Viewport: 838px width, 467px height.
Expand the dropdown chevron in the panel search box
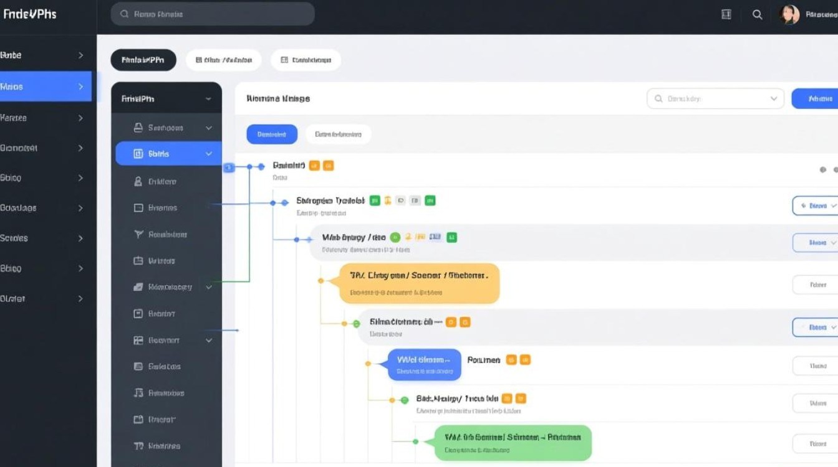point(774,98)
